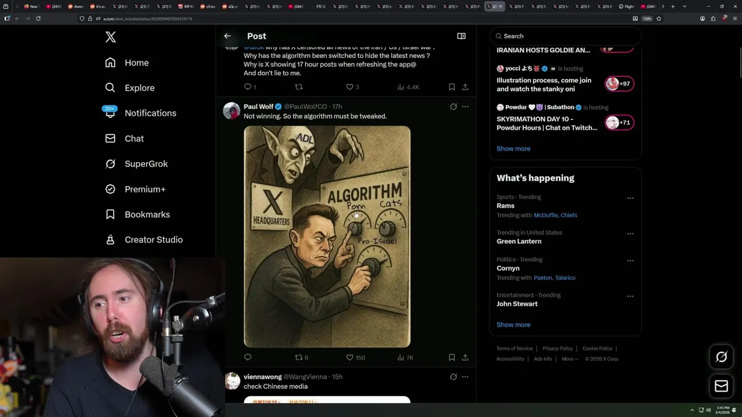Open Grok explain icon on Paul Wolf post
Screen dimensions: 742x417
coord(453,107)
